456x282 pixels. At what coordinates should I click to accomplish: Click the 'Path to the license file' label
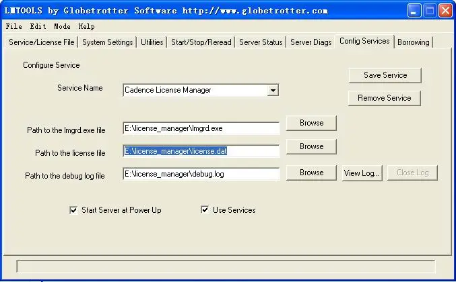point(70,153)
